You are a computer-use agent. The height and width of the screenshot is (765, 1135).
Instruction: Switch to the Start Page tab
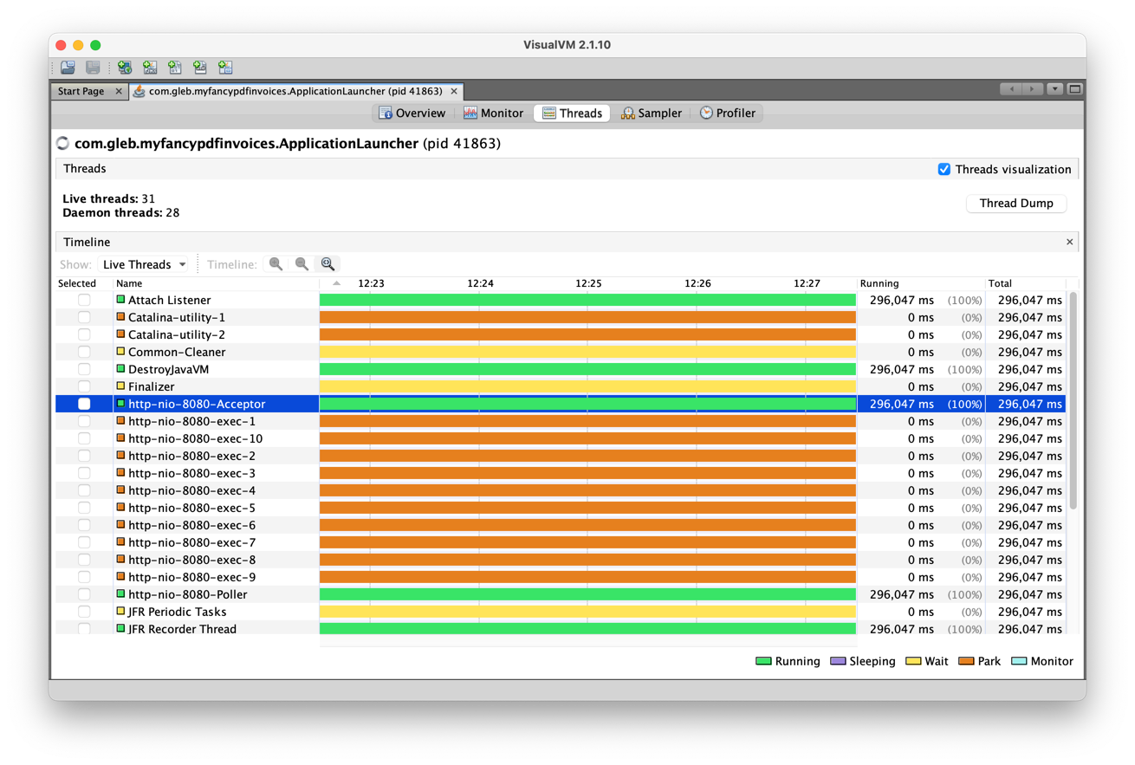(x=81, y=91)
